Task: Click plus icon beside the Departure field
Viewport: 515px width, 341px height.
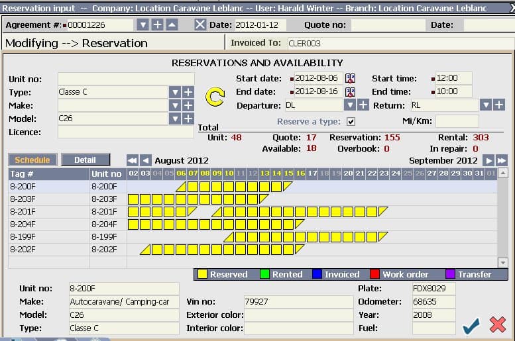Action: [363, 105]
